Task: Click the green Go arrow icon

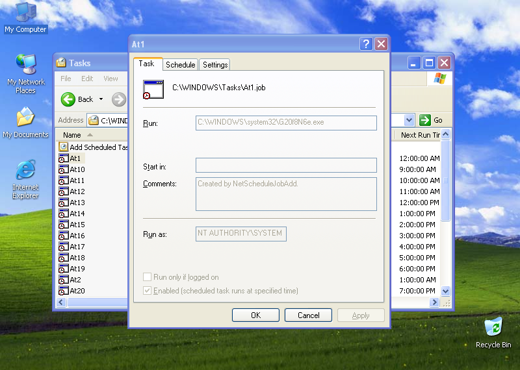Action: (425, 120)
